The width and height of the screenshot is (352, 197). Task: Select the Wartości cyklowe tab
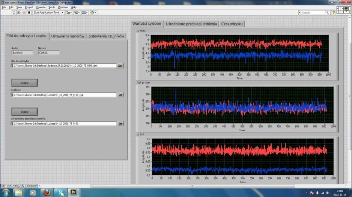(147, 24)
